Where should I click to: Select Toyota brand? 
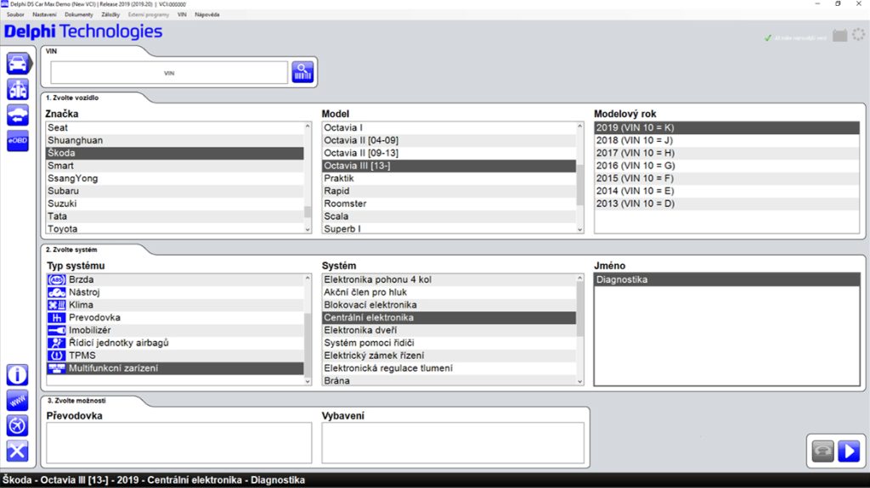tap(174, 228)
